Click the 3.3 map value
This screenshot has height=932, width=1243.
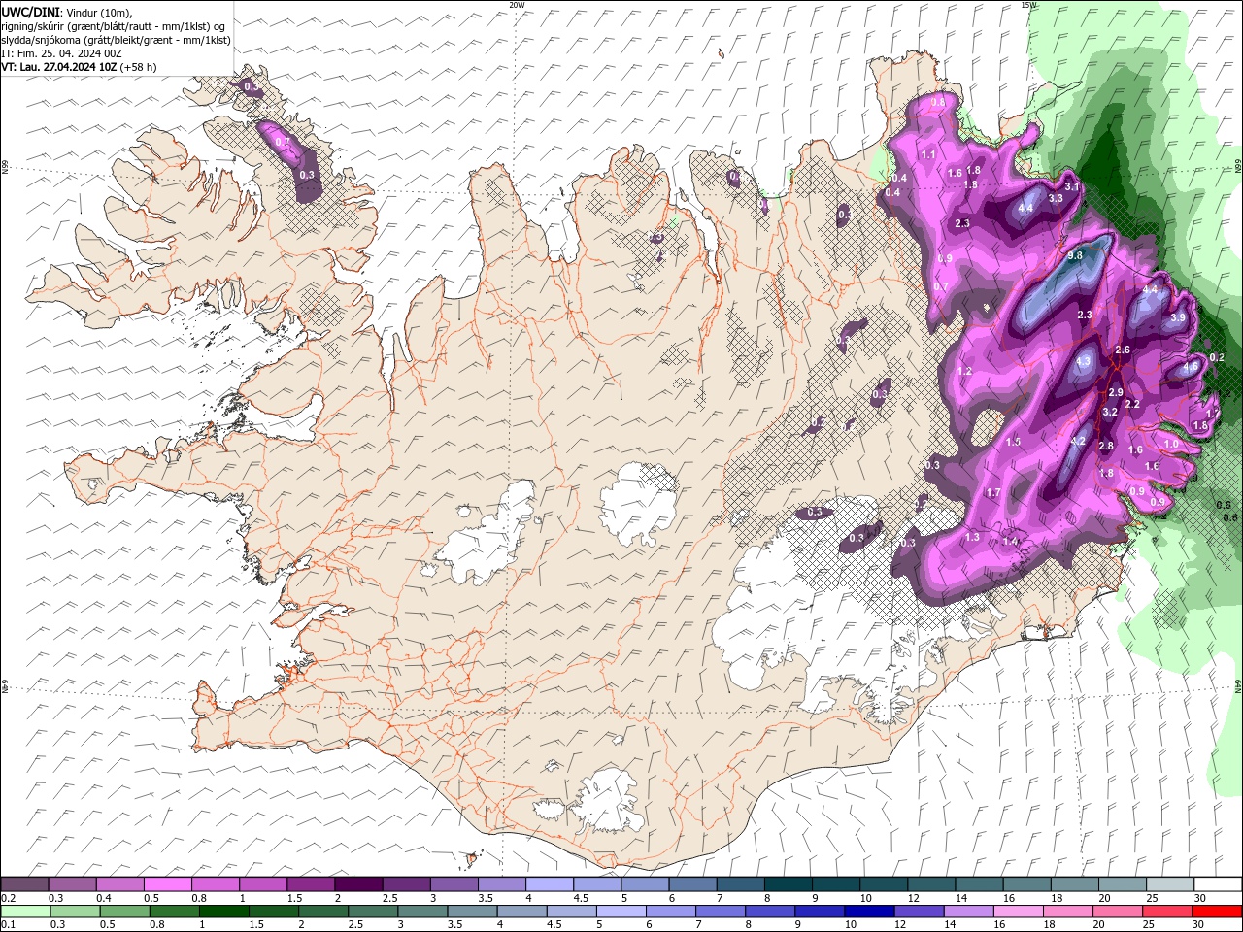(x=1057, y=198)
